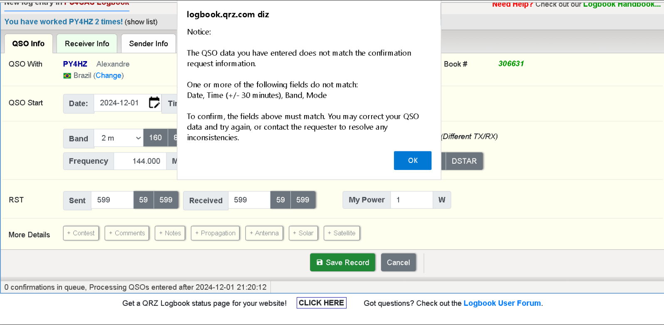
Task: Set Sent RST to 599
Action: pyautogui.click(x=166, y=200)
